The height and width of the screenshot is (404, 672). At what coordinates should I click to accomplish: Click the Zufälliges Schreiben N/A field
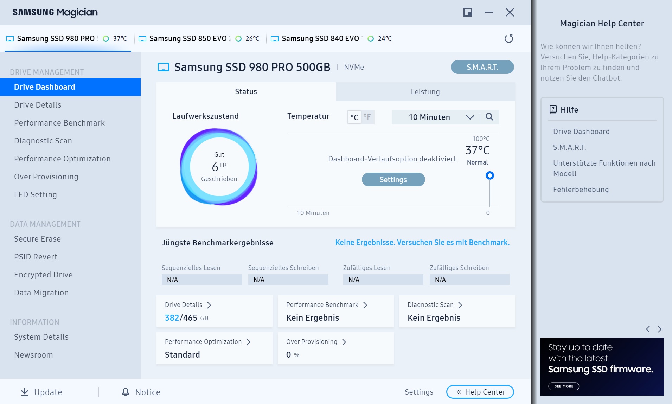pyautogui.click(x=469, y=280)
